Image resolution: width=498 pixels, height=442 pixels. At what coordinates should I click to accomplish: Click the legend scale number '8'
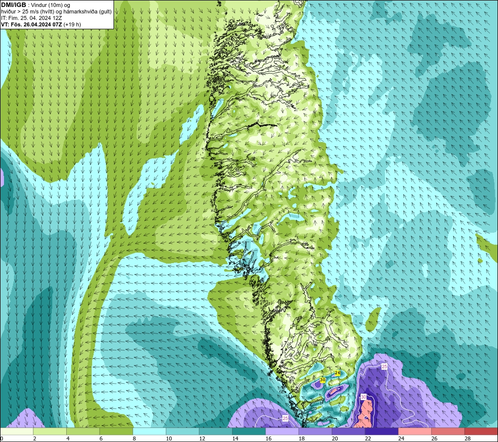pyautogui.click(x=134, y=439)
